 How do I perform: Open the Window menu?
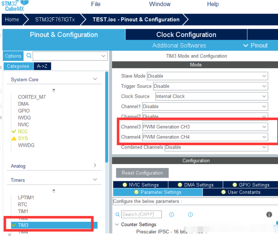160,4
